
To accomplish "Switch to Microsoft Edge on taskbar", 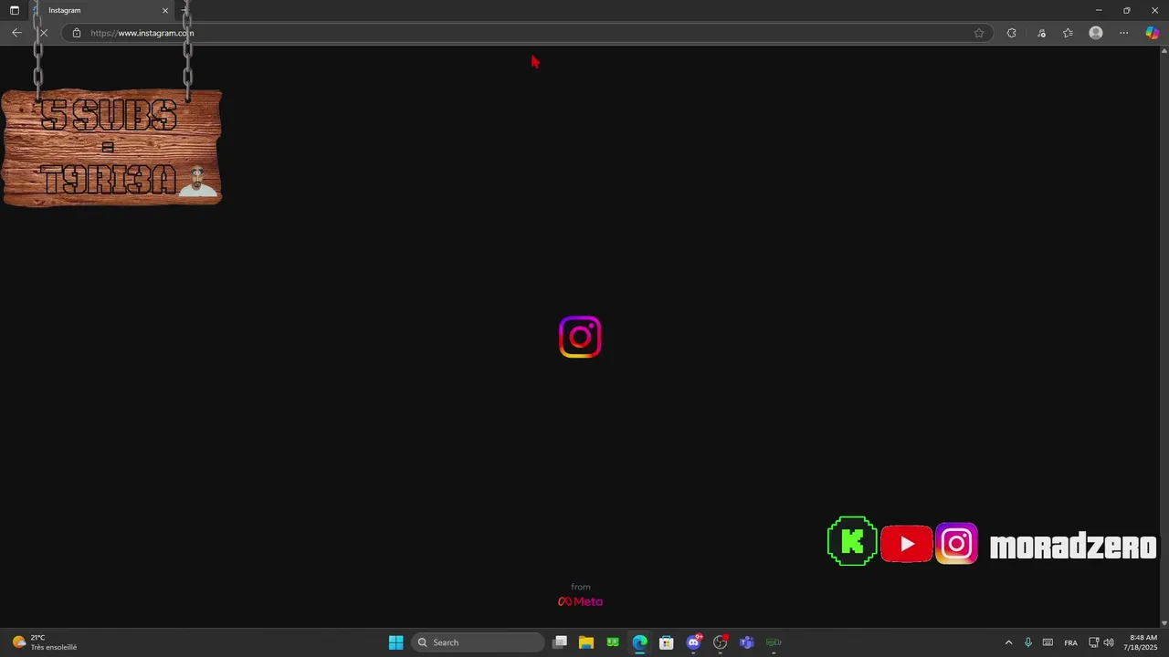I will point(640,642).
